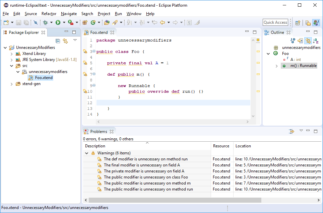Click the Debug bug icon in toolbar

click(45, 22)
